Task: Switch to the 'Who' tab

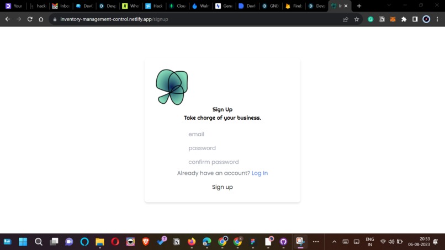Action: pyautogui.click(x=130, y=6)
